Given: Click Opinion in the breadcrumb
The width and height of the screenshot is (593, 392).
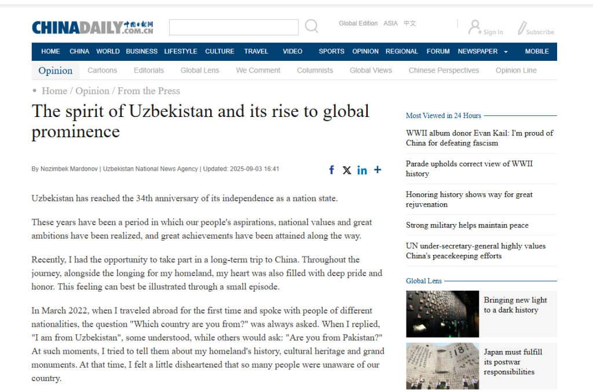Looking at the screenshot, I should tap(92, 91).
